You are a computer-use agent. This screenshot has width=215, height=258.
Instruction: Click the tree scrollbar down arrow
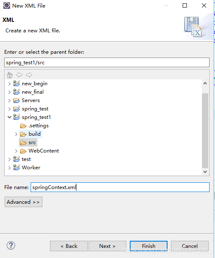205,172
